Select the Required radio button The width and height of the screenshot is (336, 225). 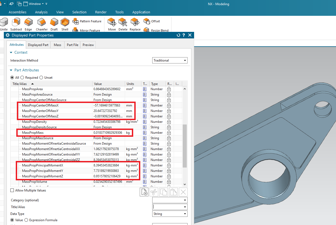(x=22, y=78)
